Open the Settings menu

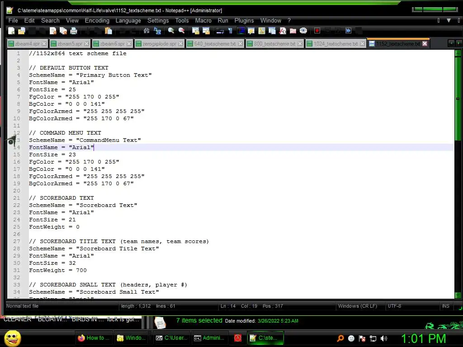(x=158, y=20)
